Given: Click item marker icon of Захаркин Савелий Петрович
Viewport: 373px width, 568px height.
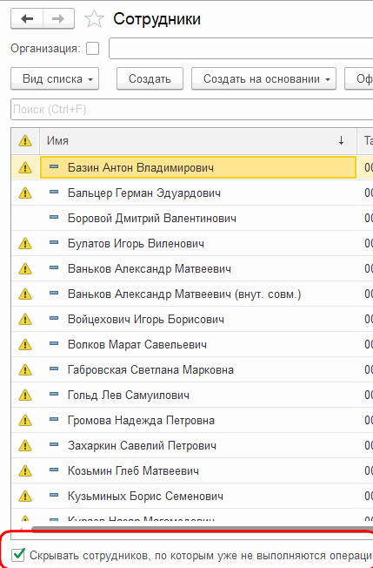Looking at the screenshot, I should pos(54,444).
